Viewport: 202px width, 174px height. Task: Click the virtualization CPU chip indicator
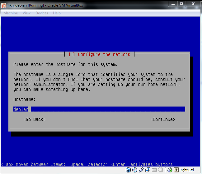[161, 170]
